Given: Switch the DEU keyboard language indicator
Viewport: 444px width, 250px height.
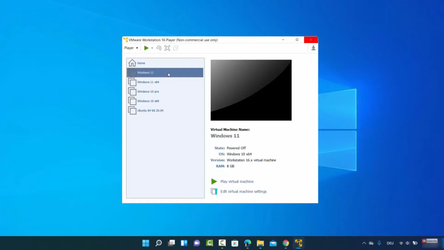Looking at the screenshot, I should point(390,243).
